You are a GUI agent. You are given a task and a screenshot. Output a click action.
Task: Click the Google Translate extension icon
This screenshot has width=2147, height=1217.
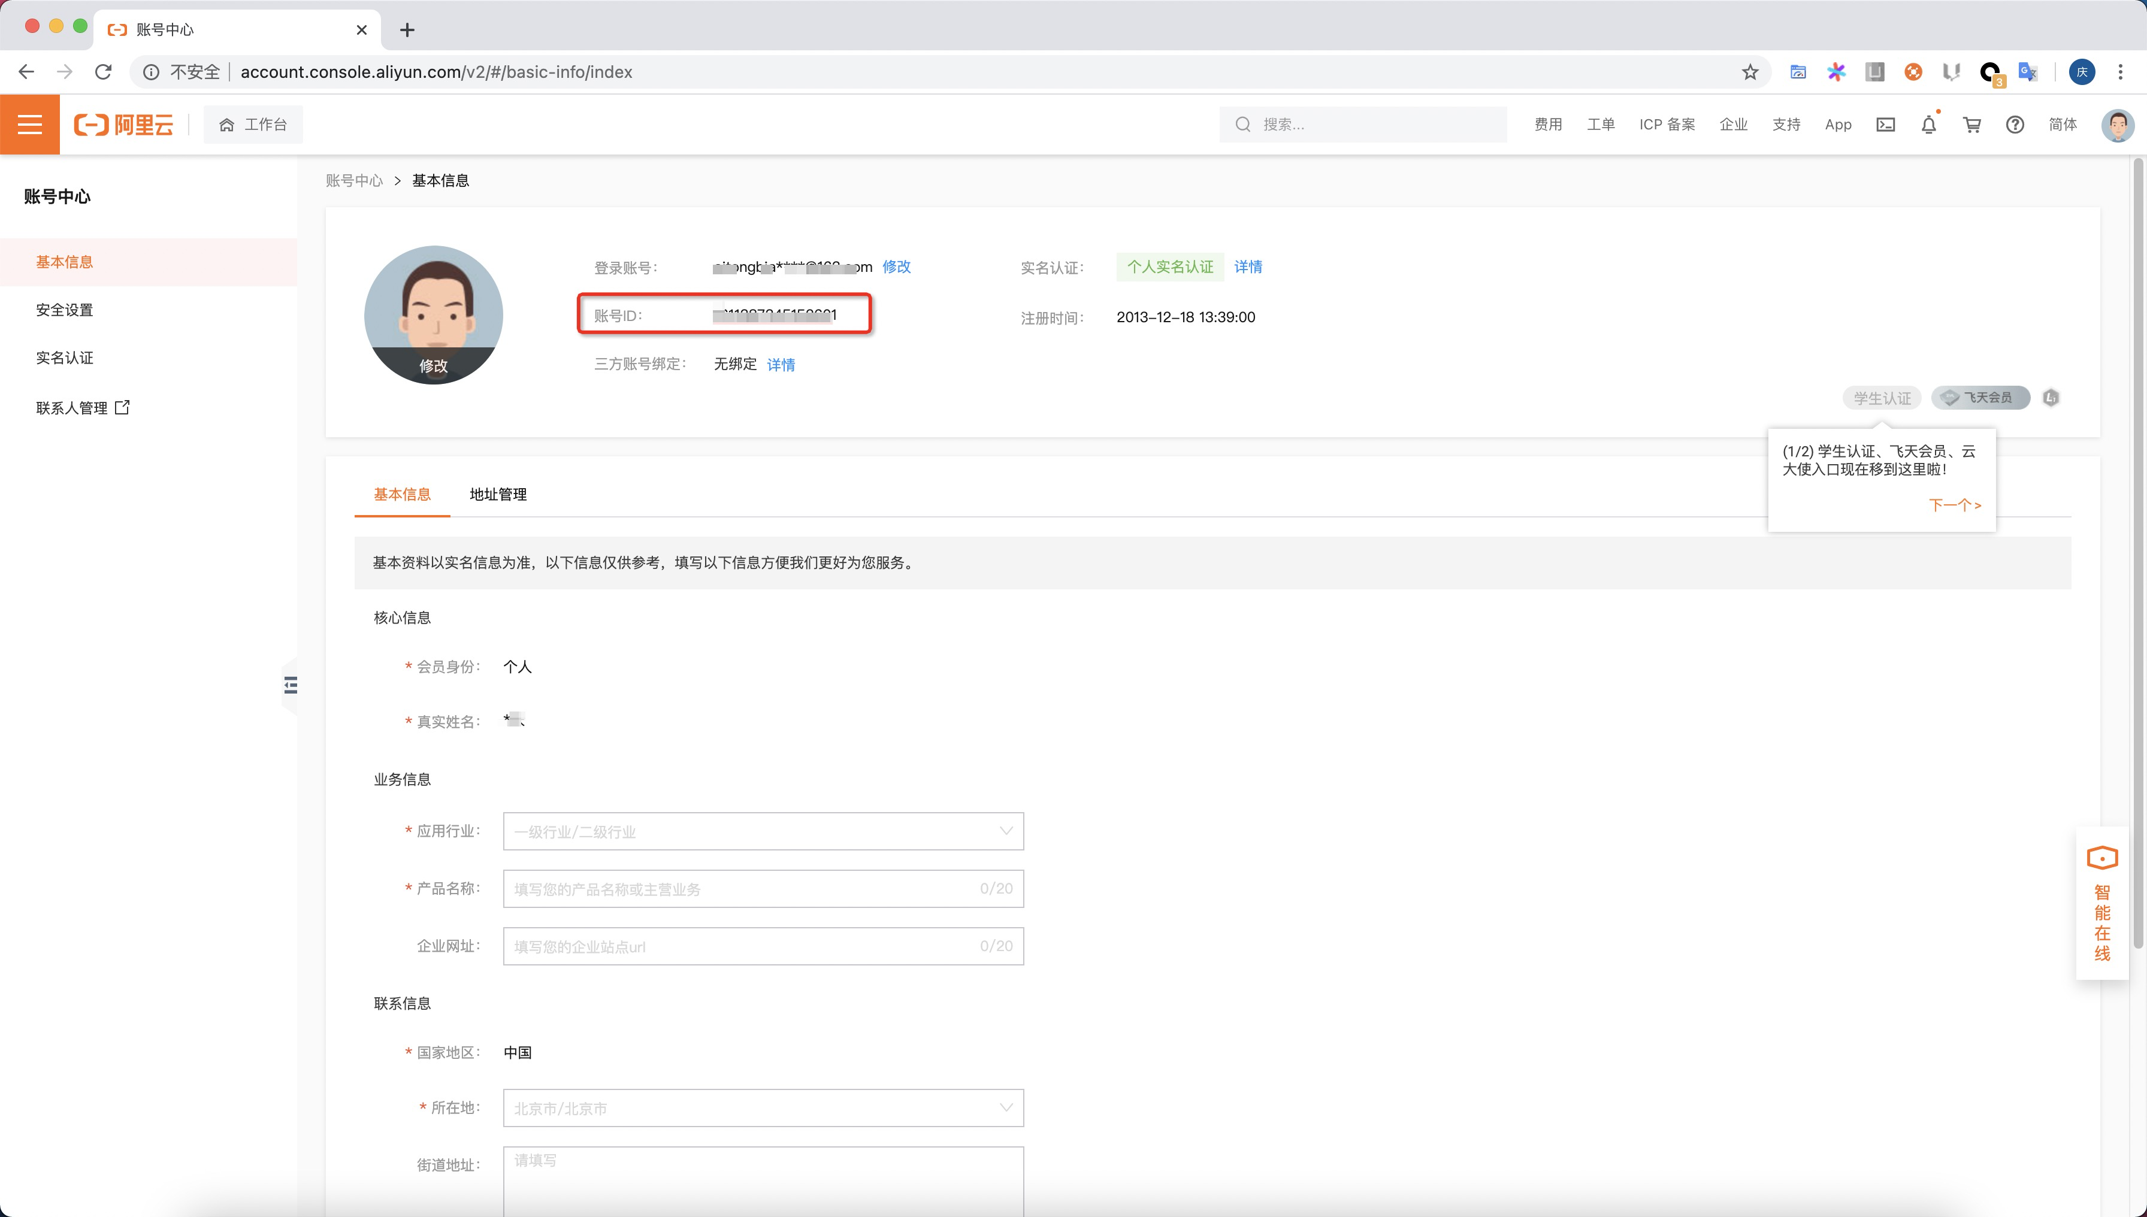[2027, 72]
